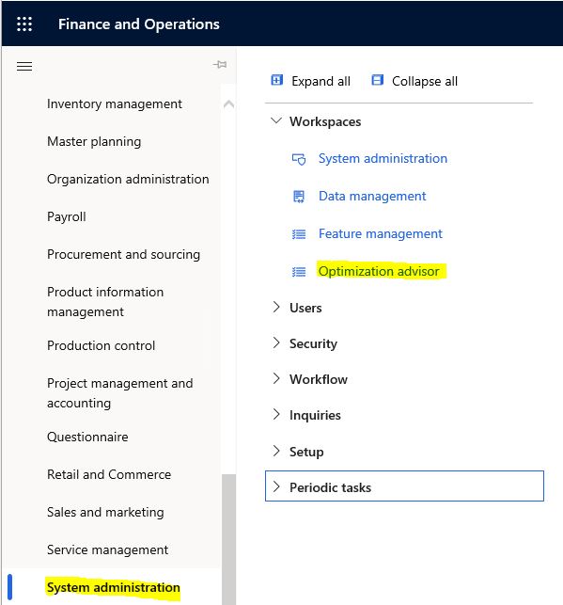Click the navigation pane scrollbar thumb
This screenshot has width=563, height=605.
[x=229, y=539]
